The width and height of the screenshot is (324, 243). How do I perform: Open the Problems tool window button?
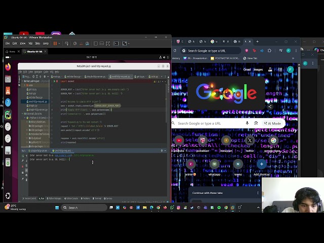tap(86, 198)
